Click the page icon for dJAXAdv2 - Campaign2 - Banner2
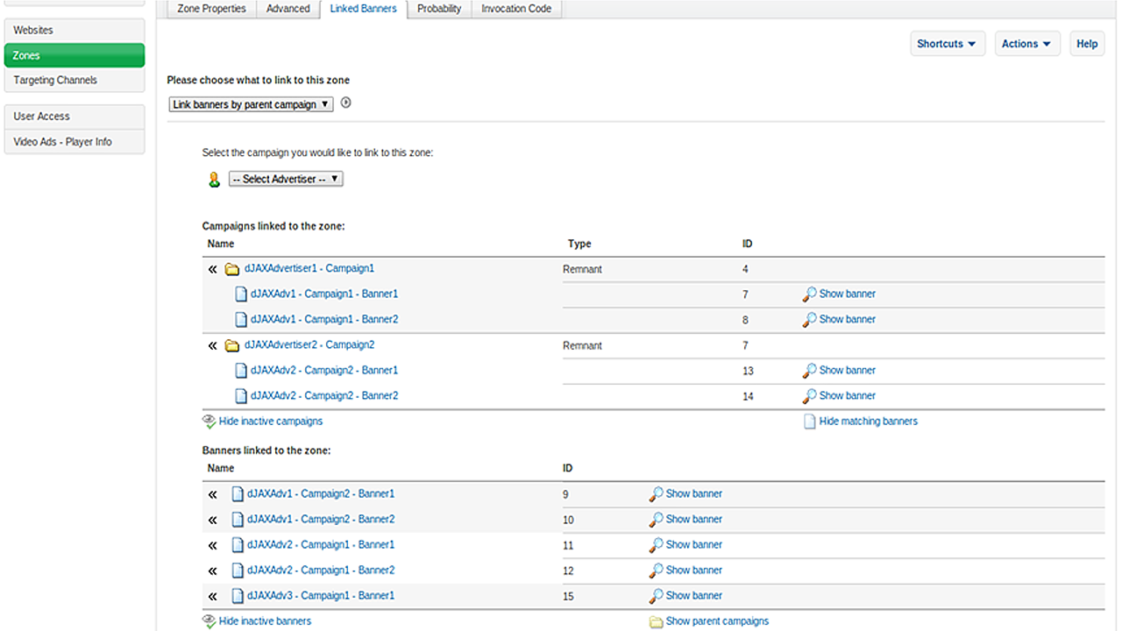This screenshot has width=1122, height=631. (241, 396)
